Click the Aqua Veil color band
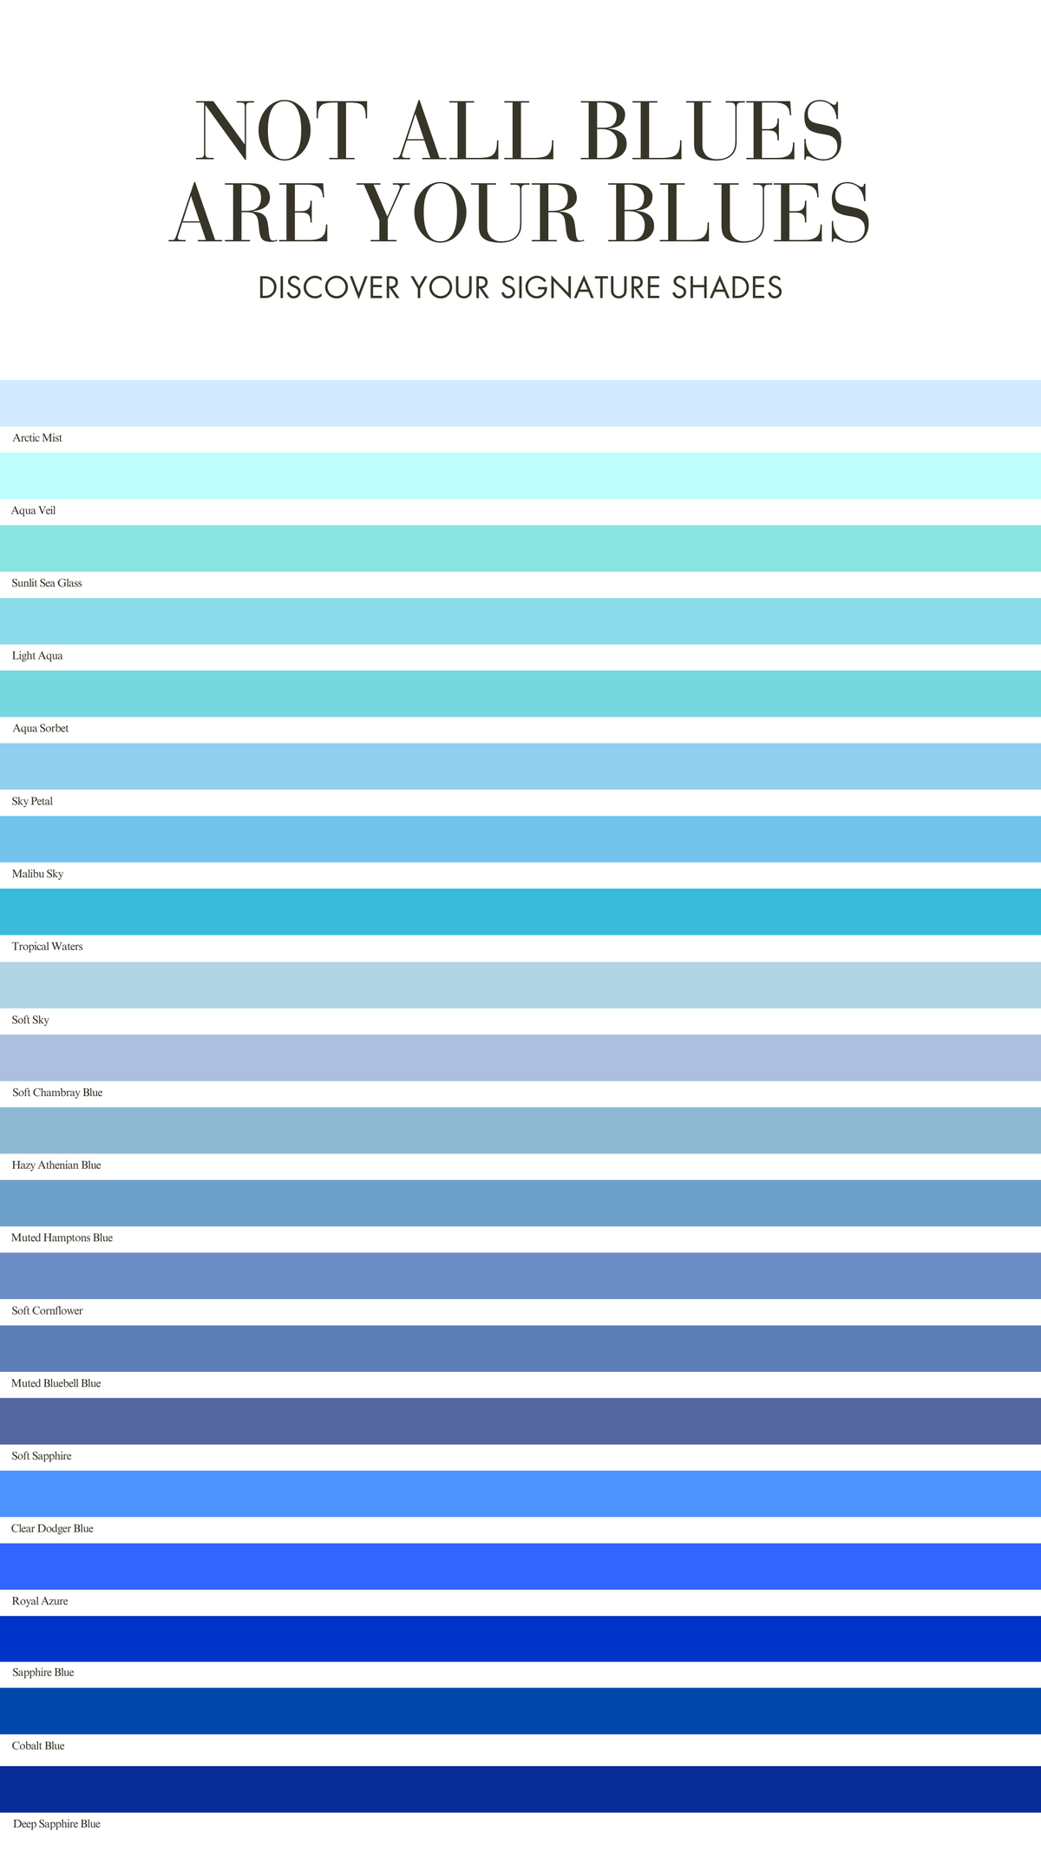 (x=520, y=476)
